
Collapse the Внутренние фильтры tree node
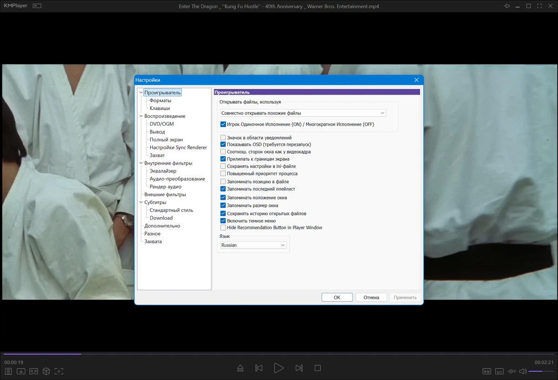click(141, 163)
